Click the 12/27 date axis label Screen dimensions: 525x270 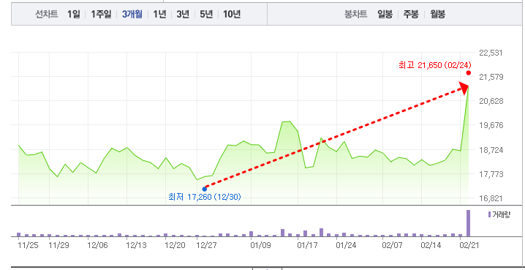click(206, 245)
